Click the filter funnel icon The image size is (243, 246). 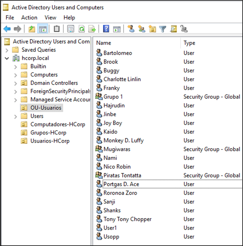click(162, 29)
